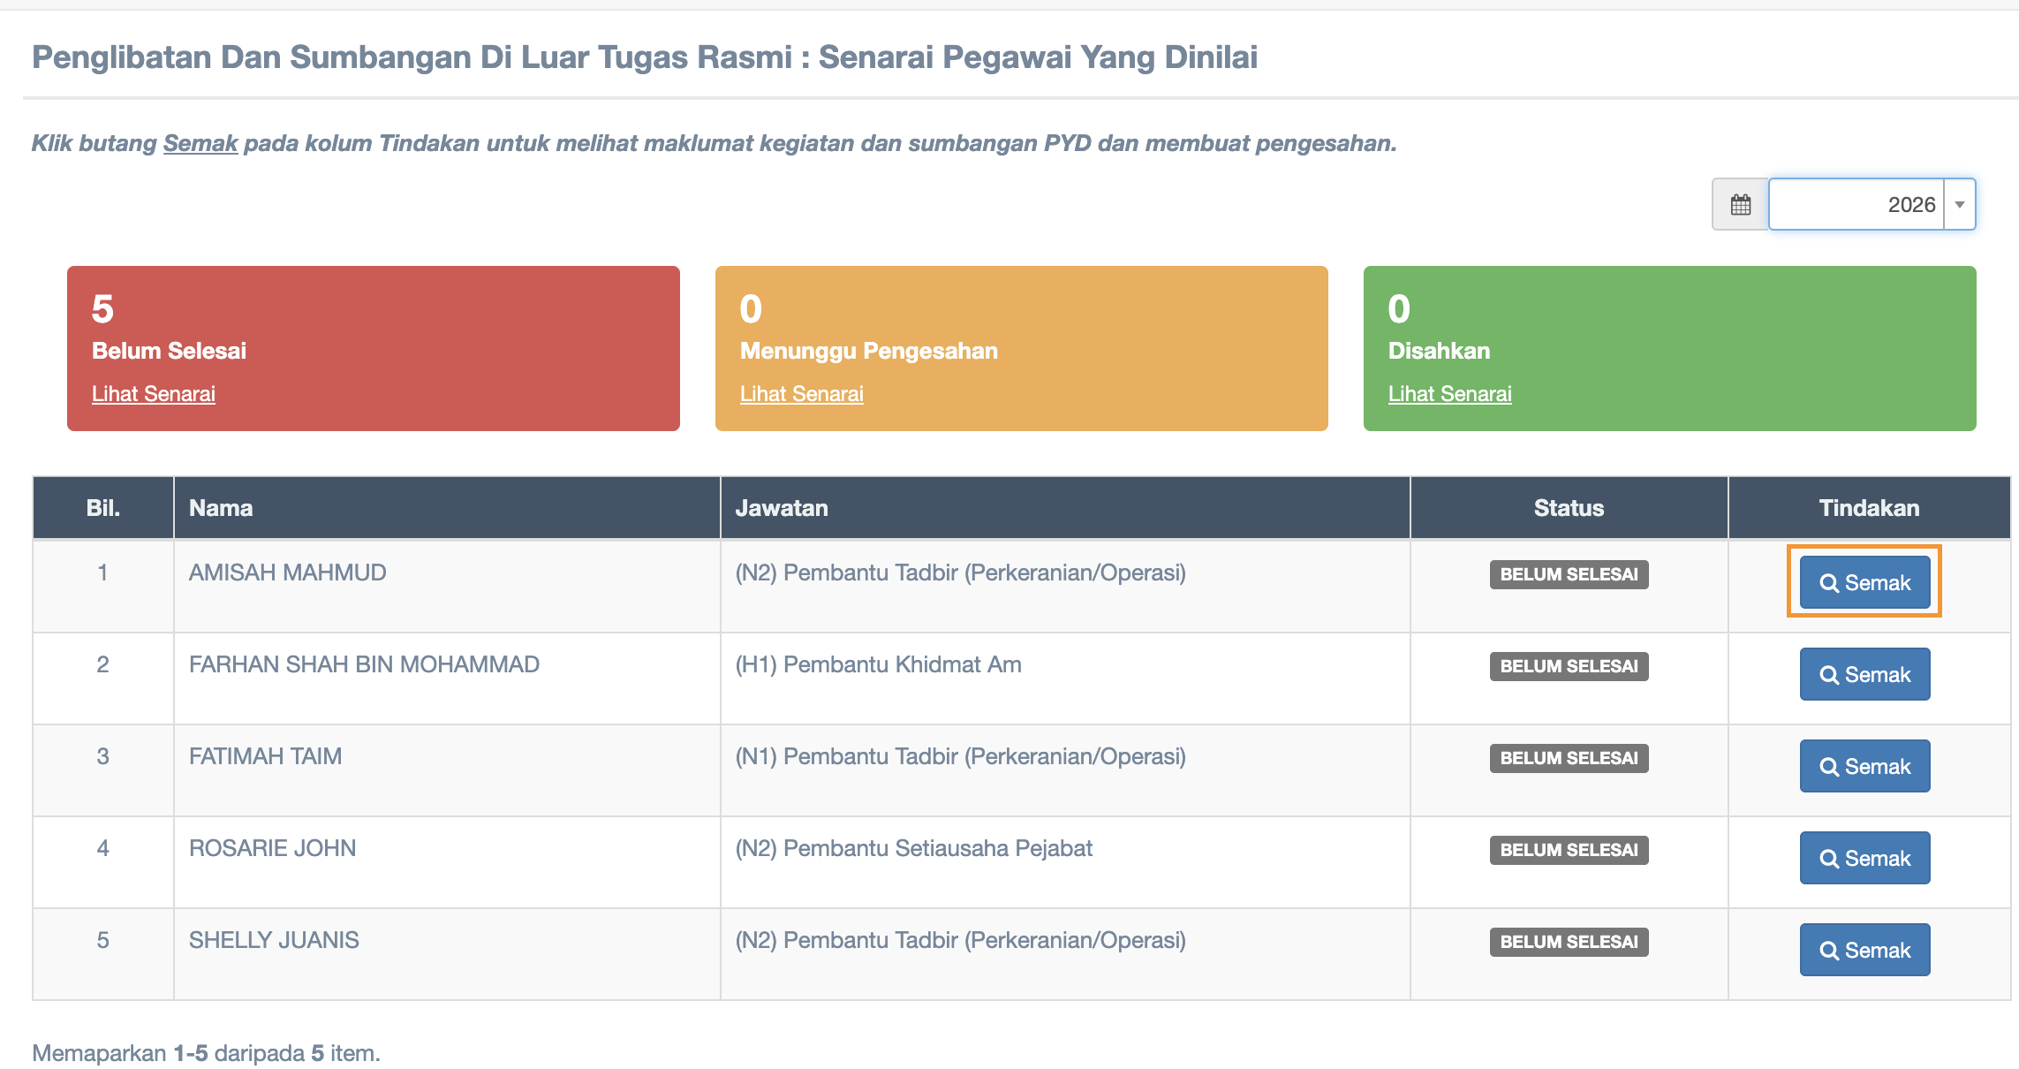This screenshot has width=2019, height=1069.
Task: Click the Status column header
Action: tap(1569, 508)
